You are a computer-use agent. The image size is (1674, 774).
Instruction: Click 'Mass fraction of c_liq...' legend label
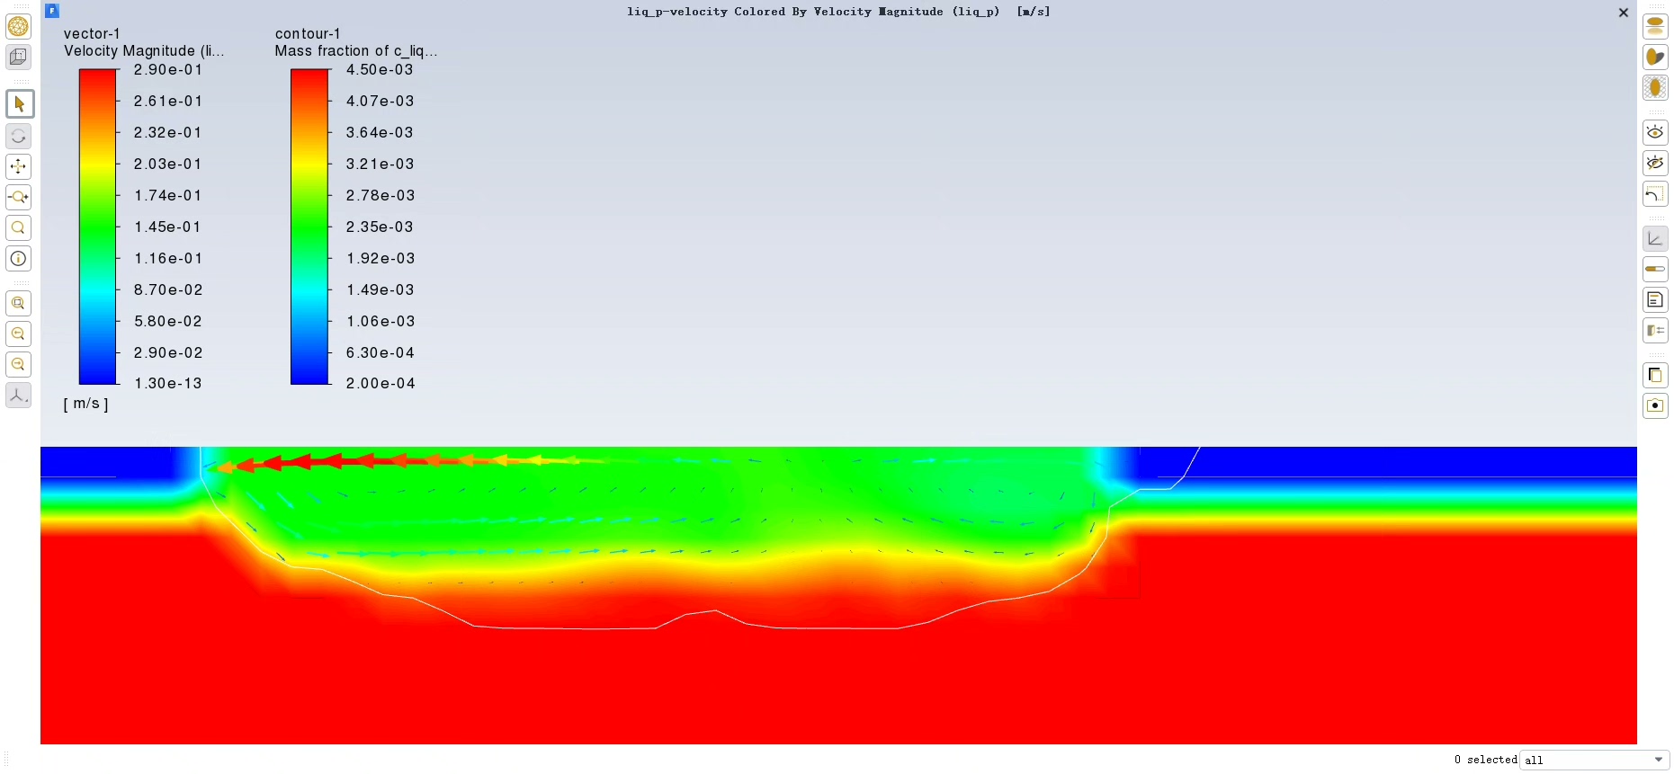click(356, 51)
